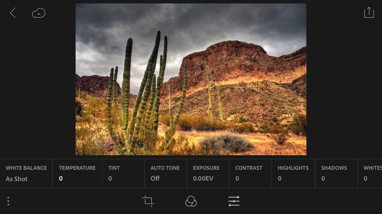Open the cloud sync status icon
The height and width of the screenshot is (214, 382).
point(39,13)
